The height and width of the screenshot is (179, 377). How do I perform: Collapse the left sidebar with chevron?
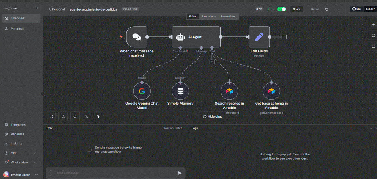click(43, 94)
